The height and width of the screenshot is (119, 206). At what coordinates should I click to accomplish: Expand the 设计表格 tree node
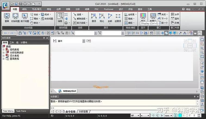(4, 56)
